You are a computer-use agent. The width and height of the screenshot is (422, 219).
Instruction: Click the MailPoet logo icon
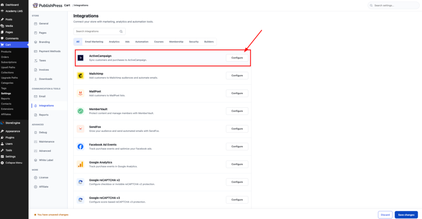pyautogui.click(x=80, y=93)
